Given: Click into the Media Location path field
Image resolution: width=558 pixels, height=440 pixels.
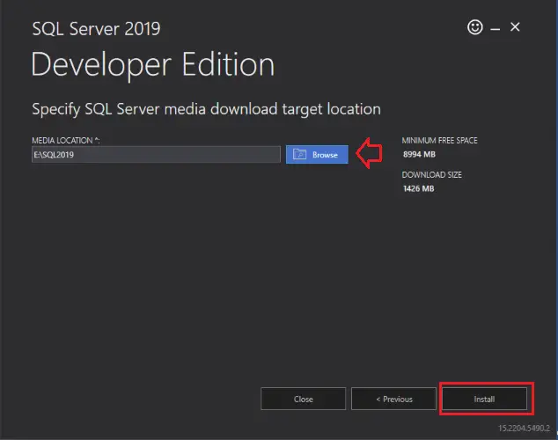Looking at the screenshot, I should click(156, 154).
